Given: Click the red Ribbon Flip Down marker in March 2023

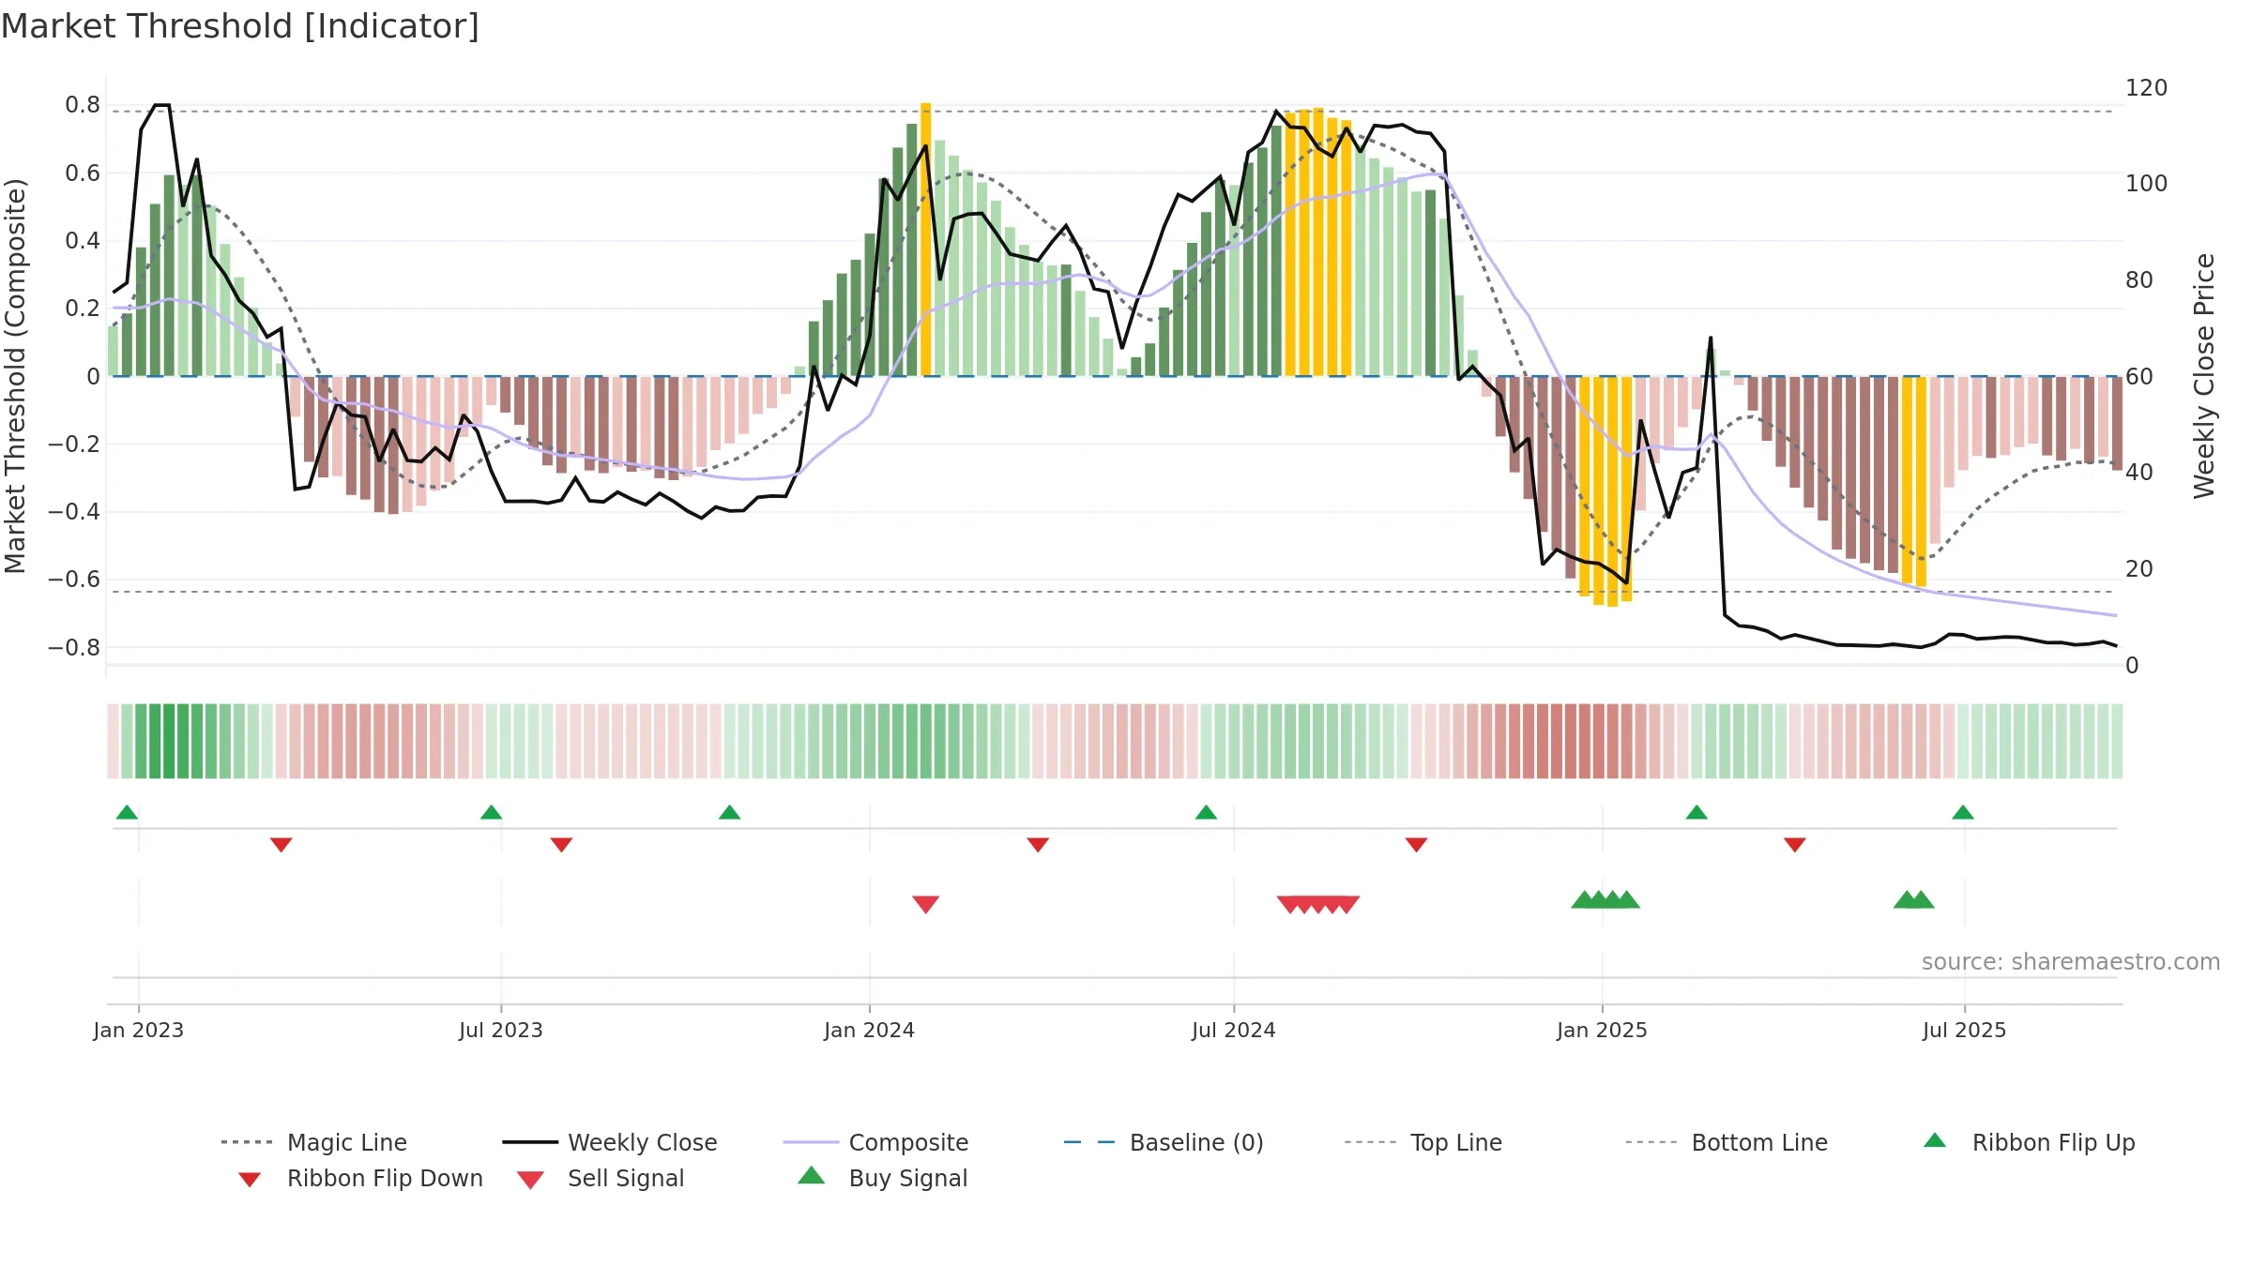Looking at the screenshot, I should pos(281,845).
